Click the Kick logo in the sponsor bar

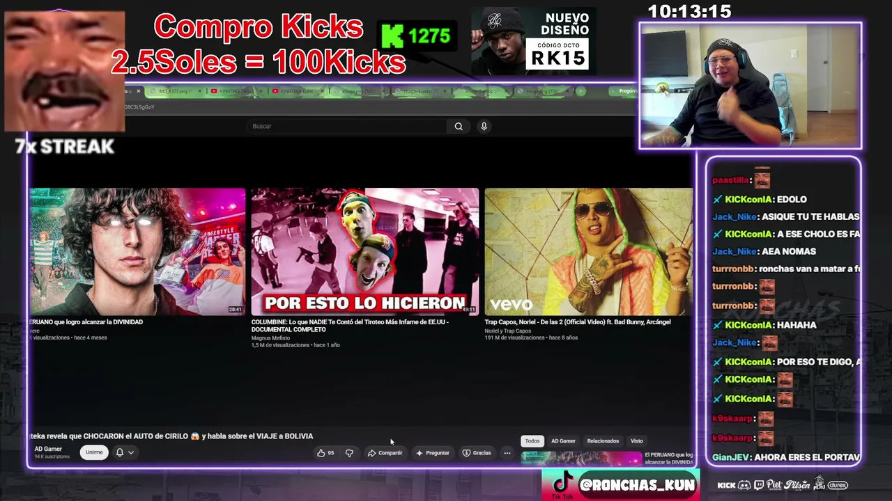726,485
